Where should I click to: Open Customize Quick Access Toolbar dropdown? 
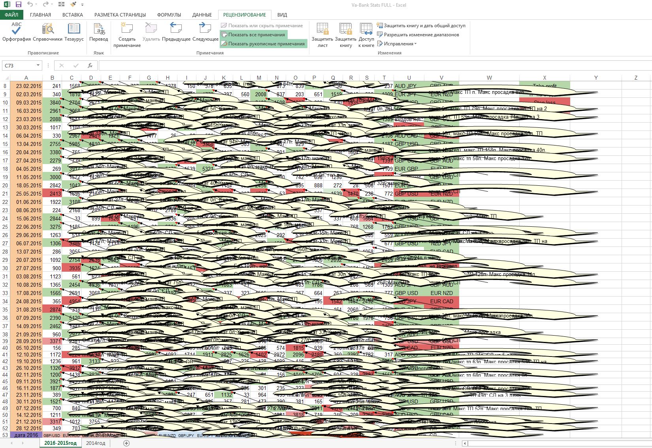[x=82, y=5]
